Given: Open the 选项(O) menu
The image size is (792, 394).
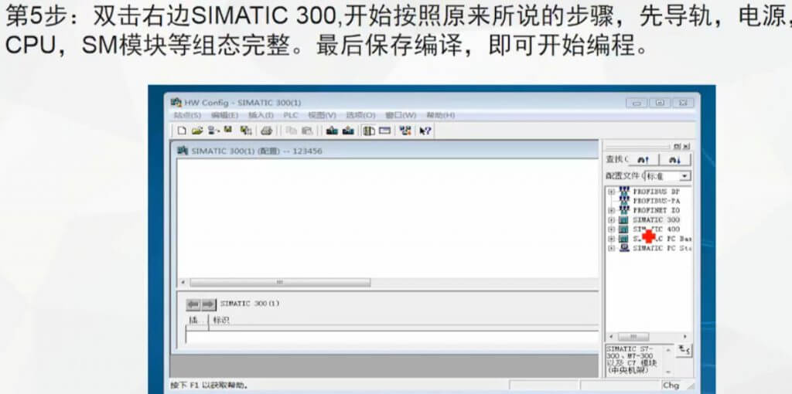Looking at the screenshot, I should [360, 116].
